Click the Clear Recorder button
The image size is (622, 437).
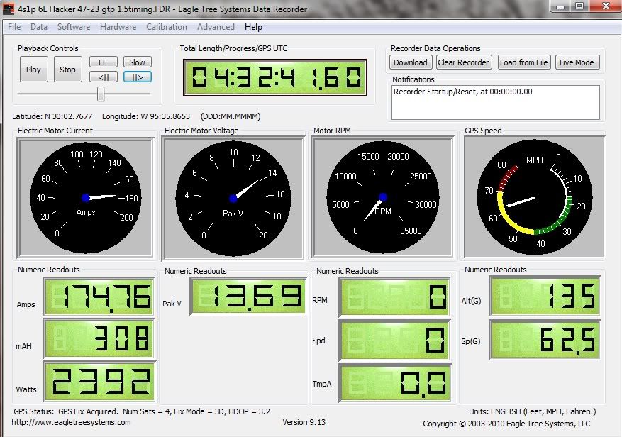tap(463, 62)
